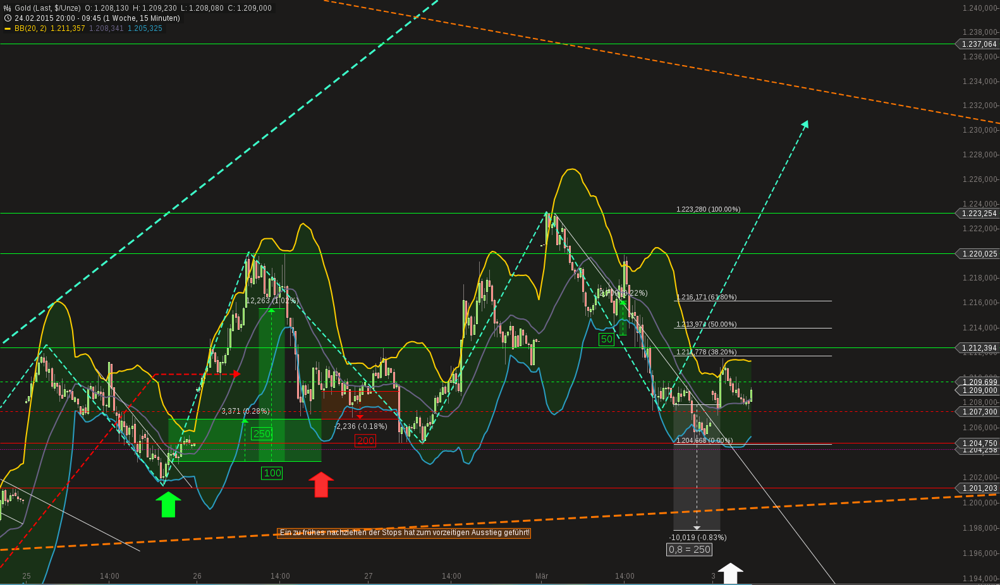
Task: Click the Fibonacci 1.204,668 (0.00%) label
Action: click(704, 440)
